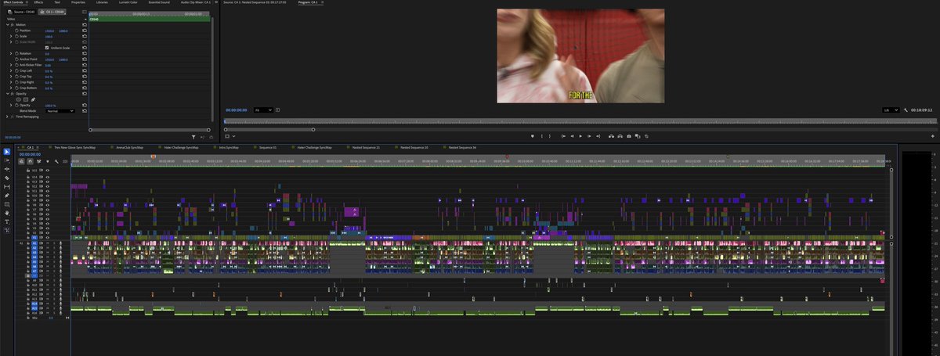Click the Extract button
Screen dimensions: 940x356
tap(620, 136)
